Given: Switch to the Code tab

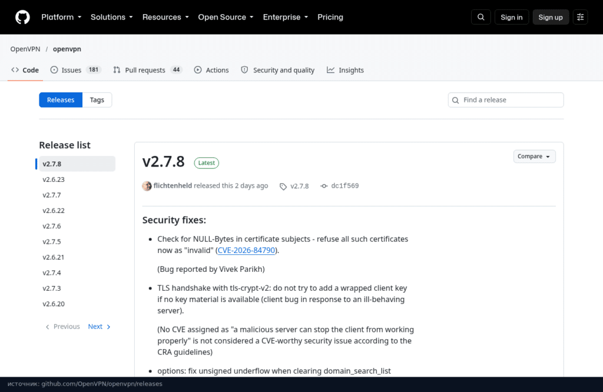Looking at the screenshot, I should 25,70.
